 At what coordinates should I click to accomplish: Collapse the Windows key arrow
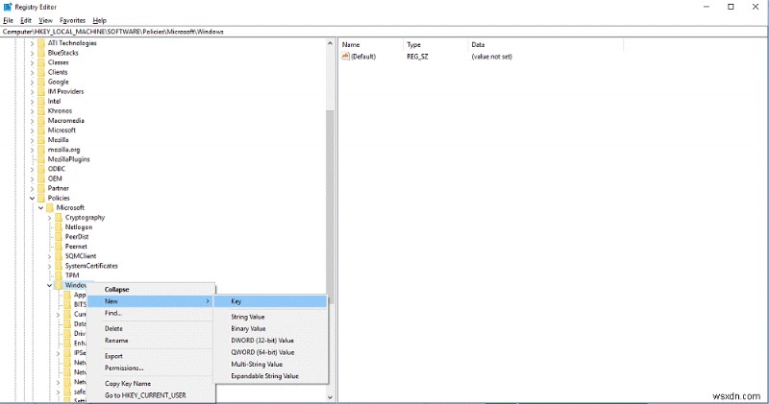(x=50, y=285)
